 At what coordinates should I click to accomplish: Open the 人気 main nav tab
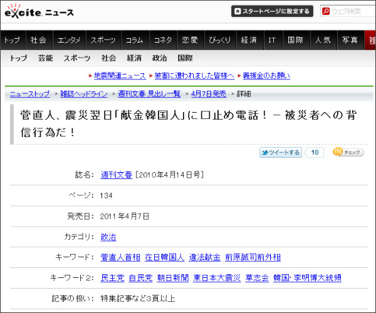pos(323,40)
